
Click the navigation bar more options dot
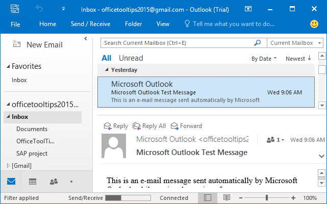pos(71,182)
